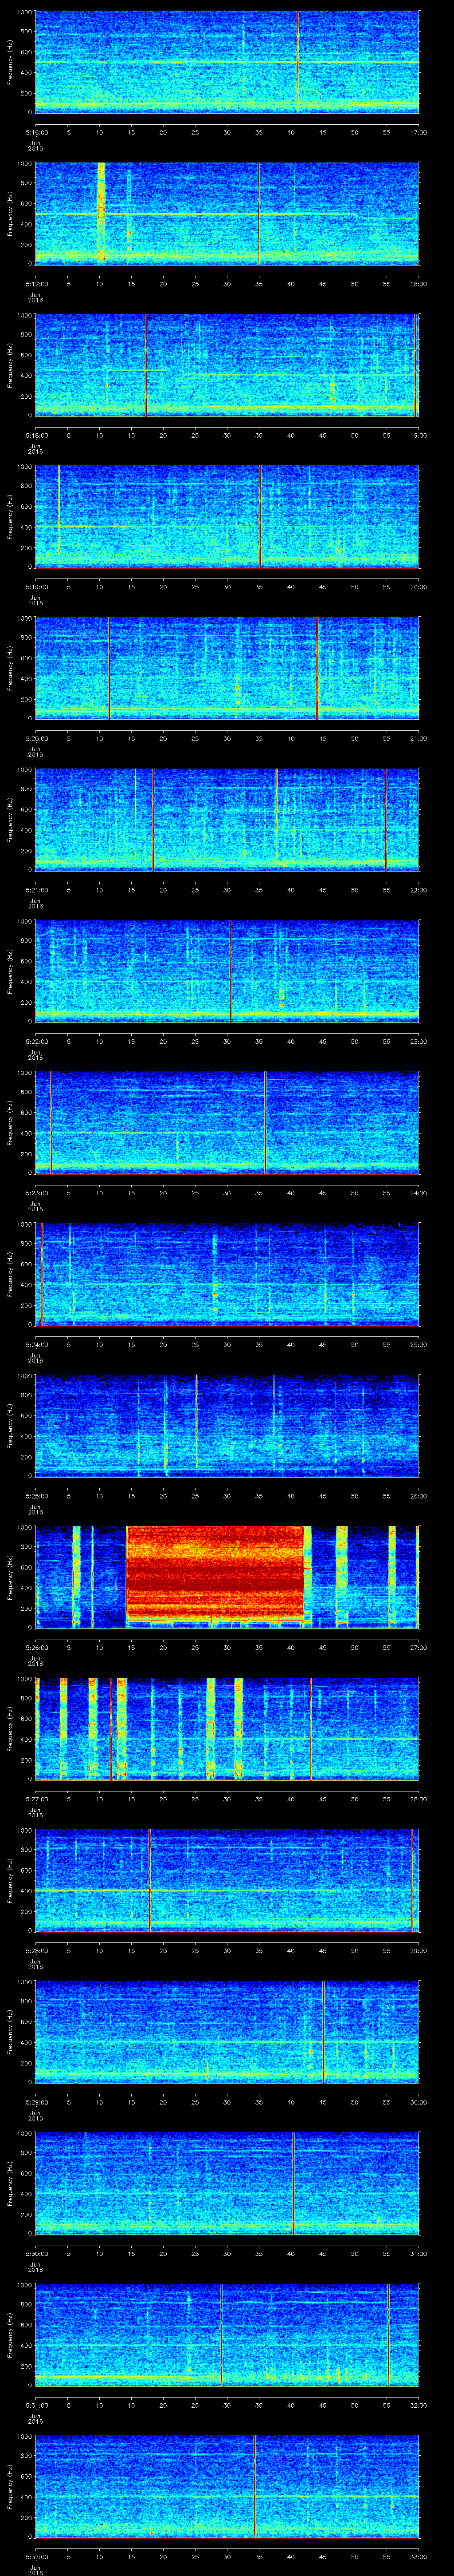Select the 29:00 end time label
The width and height of the screenshot is (454, 2576).
[418, 1950]
